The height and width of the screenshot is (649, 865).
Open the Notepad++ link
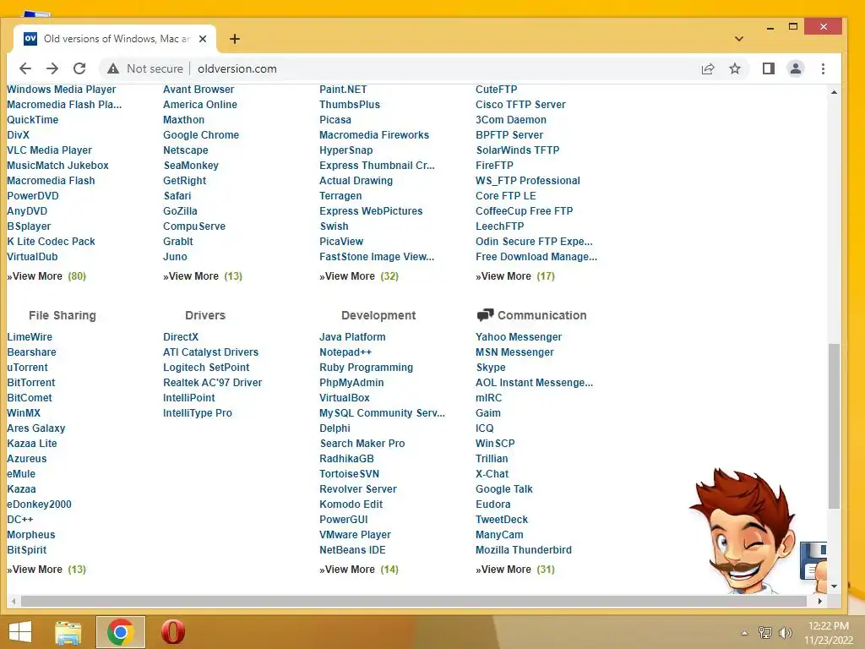pos(345,352)
